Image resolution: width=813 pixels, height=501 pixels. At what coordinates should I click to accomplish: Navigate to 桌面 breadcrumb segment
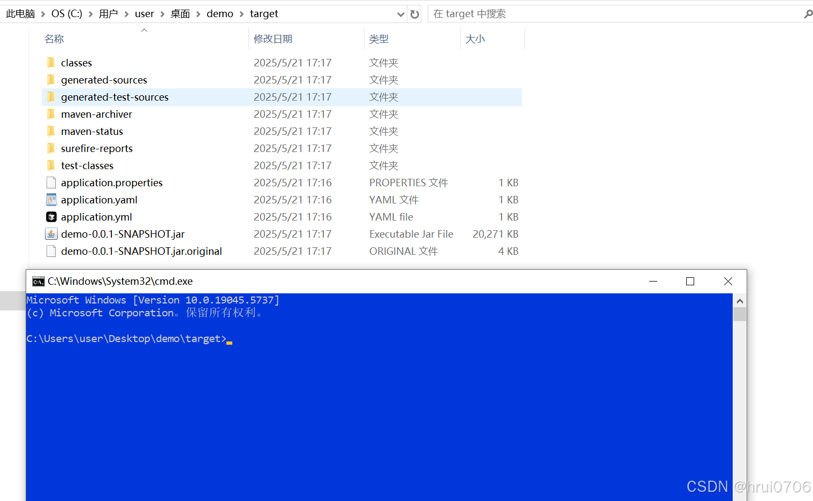(180, 14)
